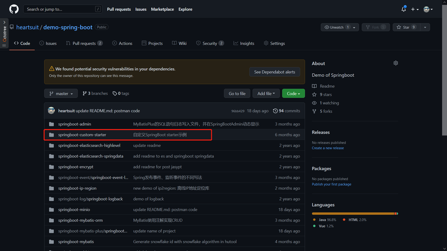
Task: Go to Marketplace
Action: coord(162,9)
